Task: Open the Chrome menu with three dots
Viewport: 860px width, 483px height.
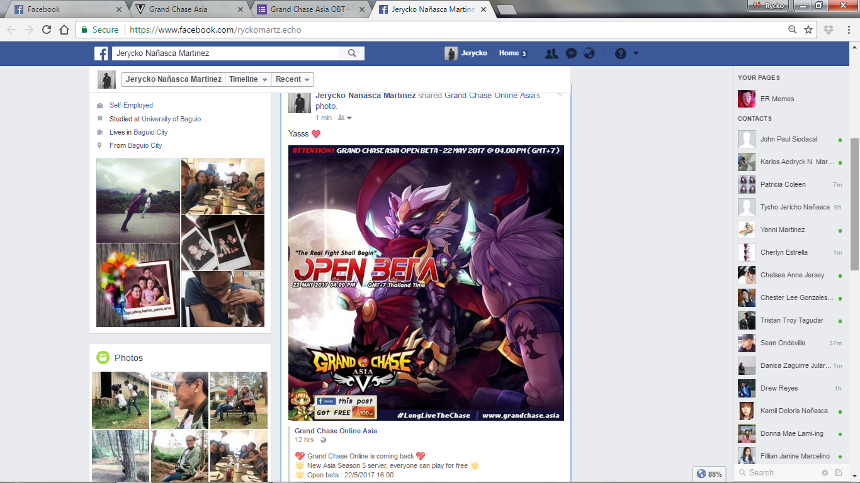Action: (848, 30)
